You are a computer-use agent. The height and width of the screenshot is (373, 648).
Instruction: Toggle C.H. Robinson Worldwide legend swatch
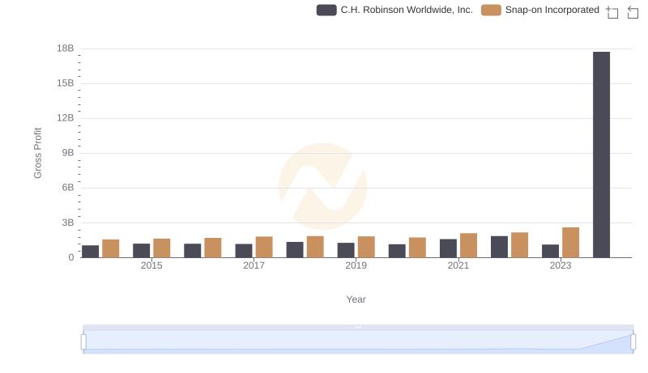[x=326, y=11]
